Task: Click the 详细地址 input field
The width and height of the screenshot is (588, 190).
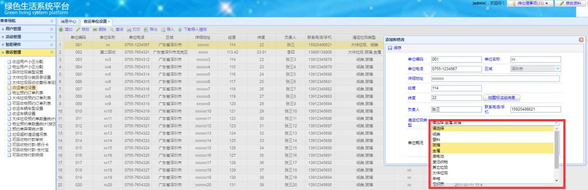Action: pos(495,79)
